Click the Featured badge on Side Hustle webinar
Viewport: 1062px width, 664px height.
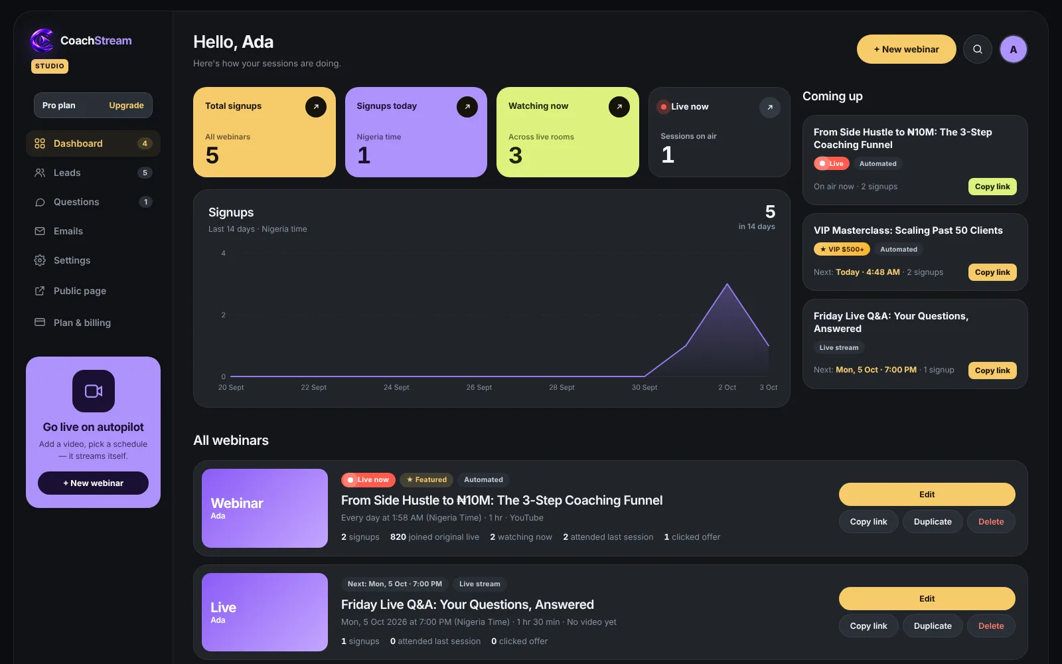point(427,479)
